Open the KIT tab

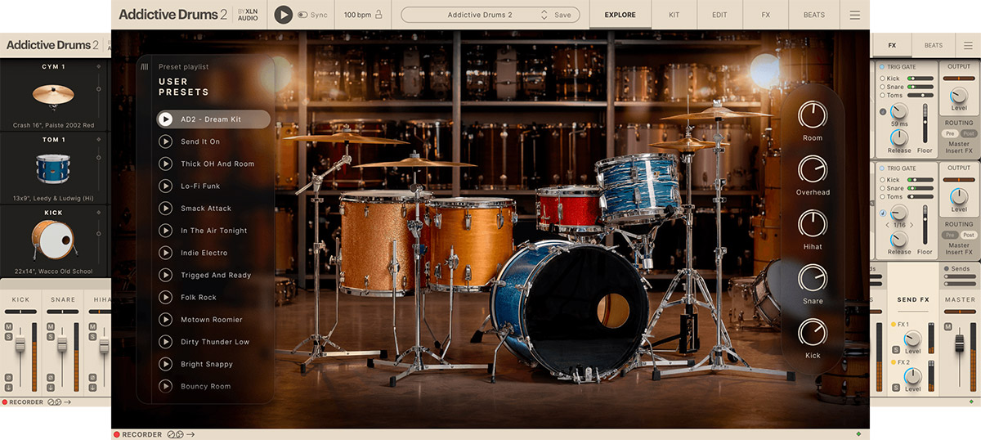[x=674, y=15]
